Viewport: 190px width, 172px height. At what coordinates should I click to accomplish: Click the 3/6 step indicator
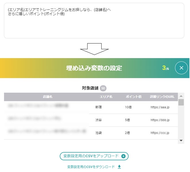[x=166, y=68]
